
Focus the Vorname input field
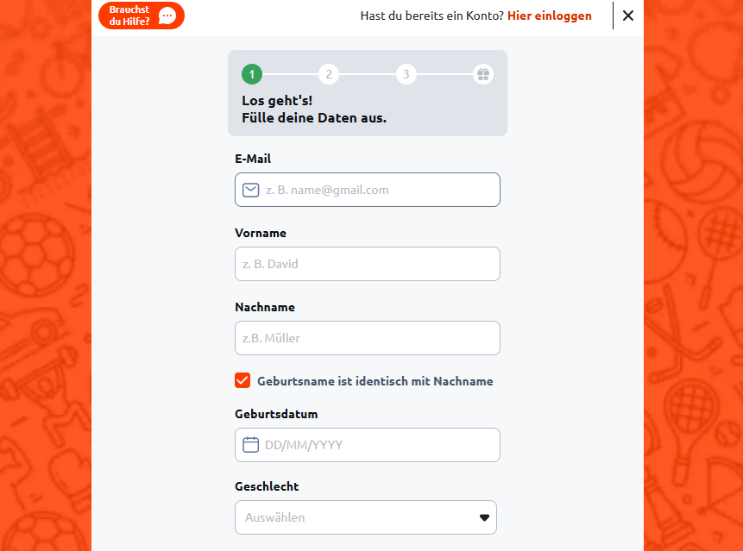pos(368,264)
